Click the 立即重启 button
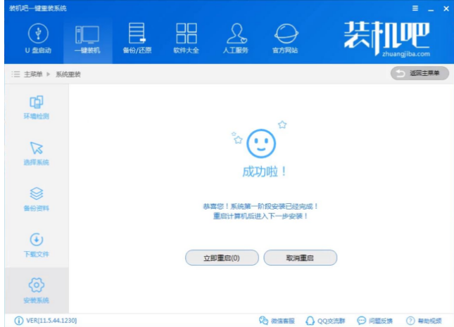The width and height of the screenshot is (454, 327). 222,258
